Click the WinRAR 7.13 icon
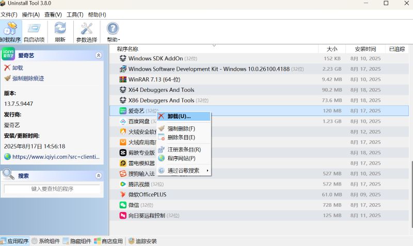 (123, 79)
